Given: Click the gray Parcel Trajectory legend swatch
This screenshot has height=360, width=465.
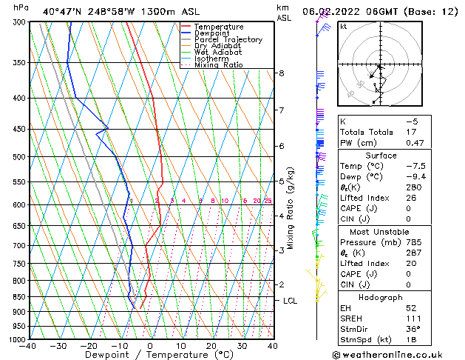Looking at the screenshot, I should click(186, 39).
